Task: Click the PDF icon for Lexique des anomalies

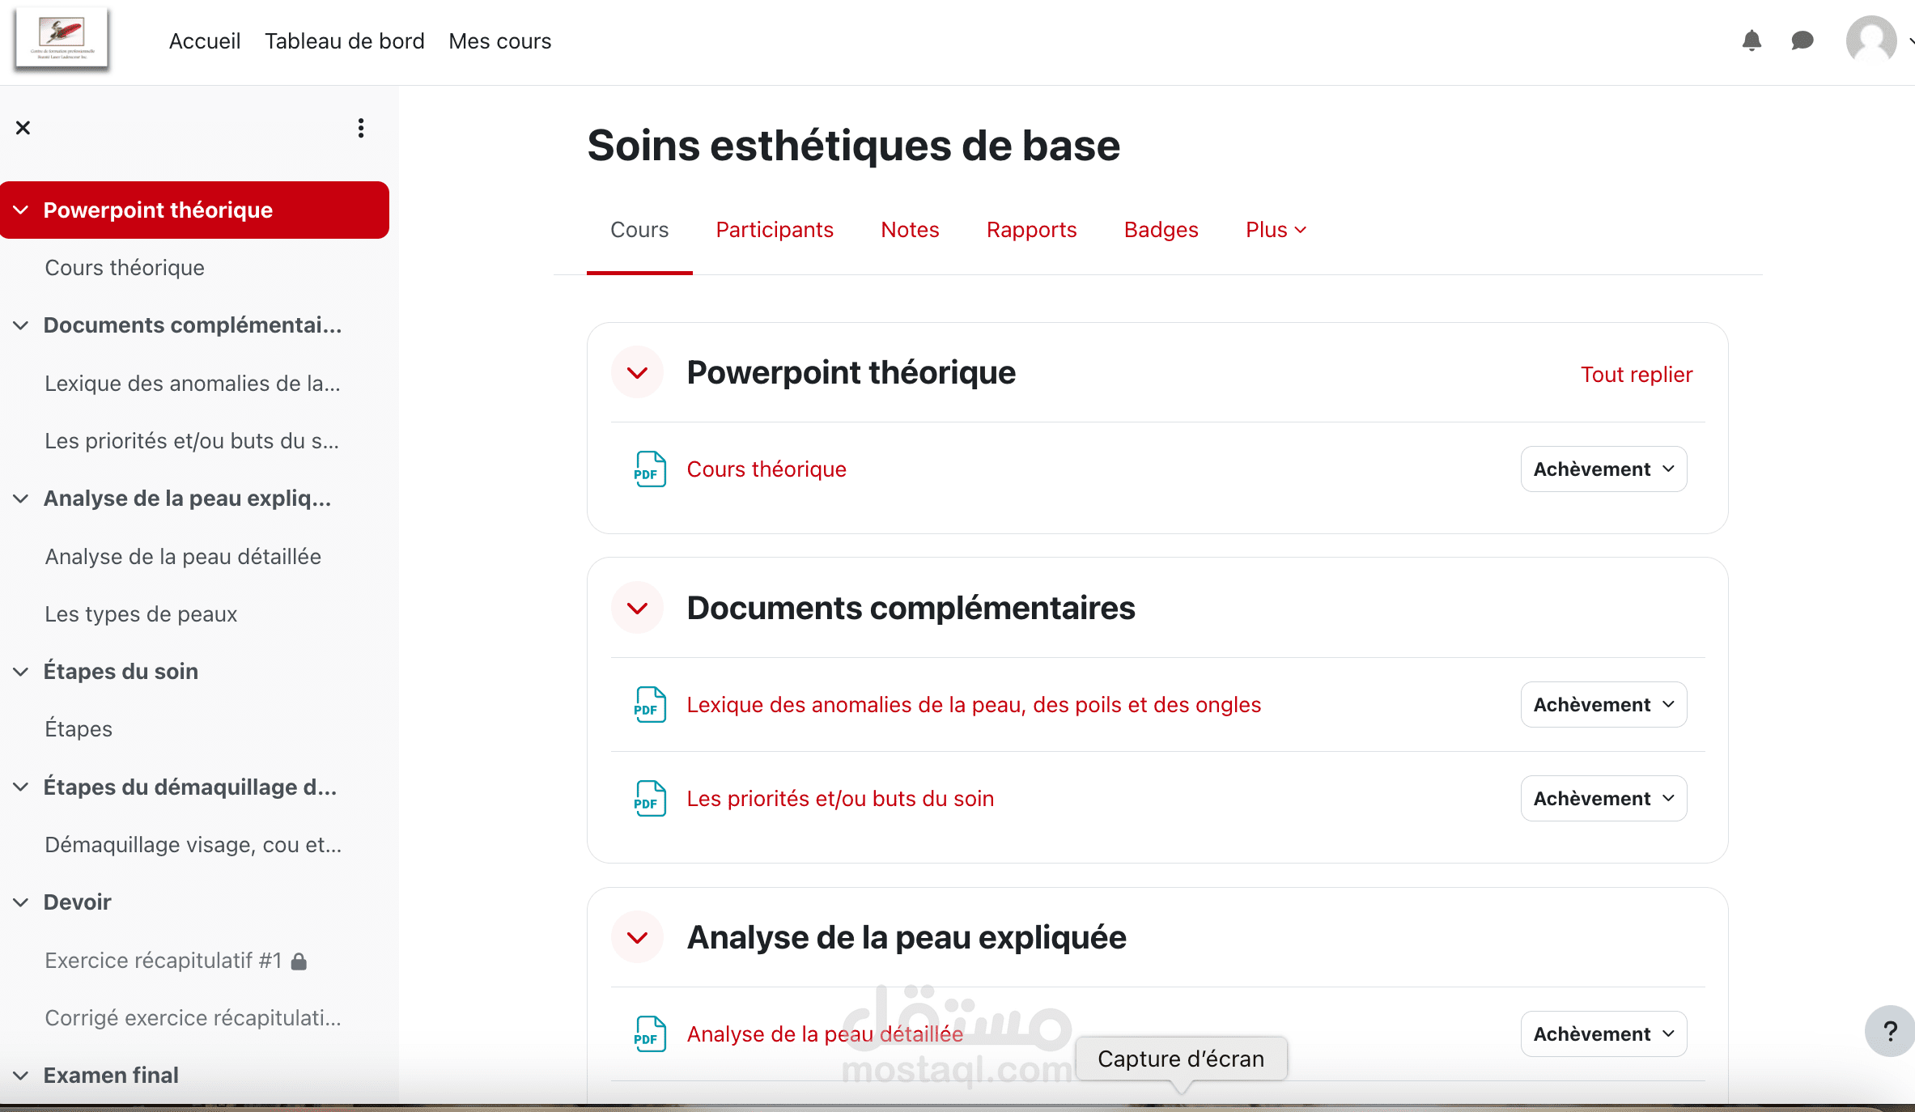Action: [649, 705]
